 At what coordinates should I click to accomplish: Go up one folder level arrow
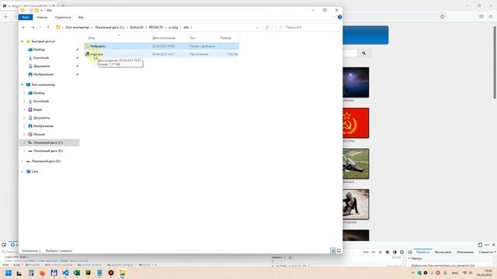[x=48, y=28]
